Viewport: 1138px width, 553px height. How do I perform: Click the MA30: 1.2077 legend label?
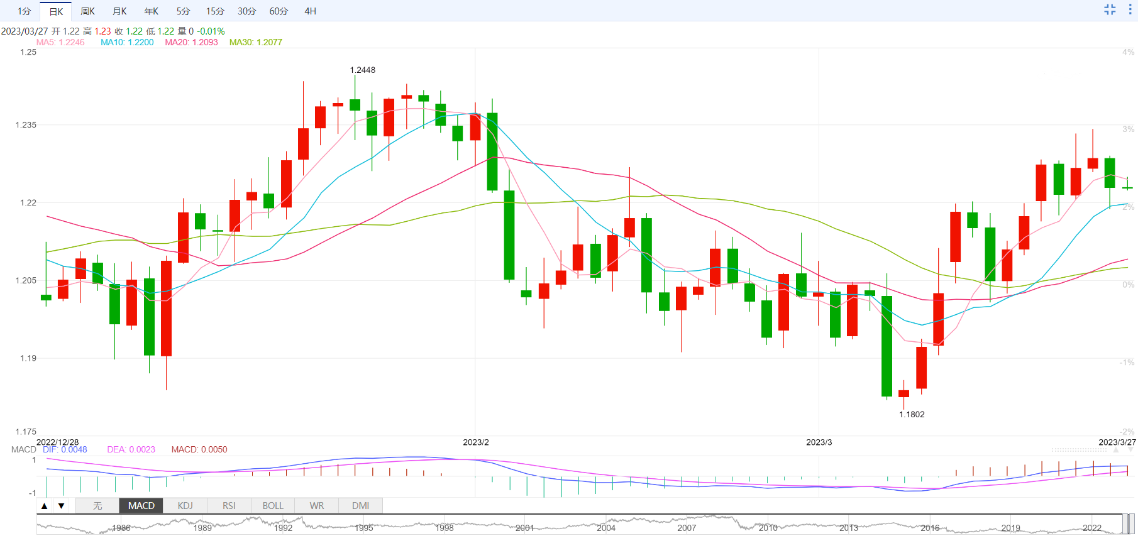tap(255, 42)
